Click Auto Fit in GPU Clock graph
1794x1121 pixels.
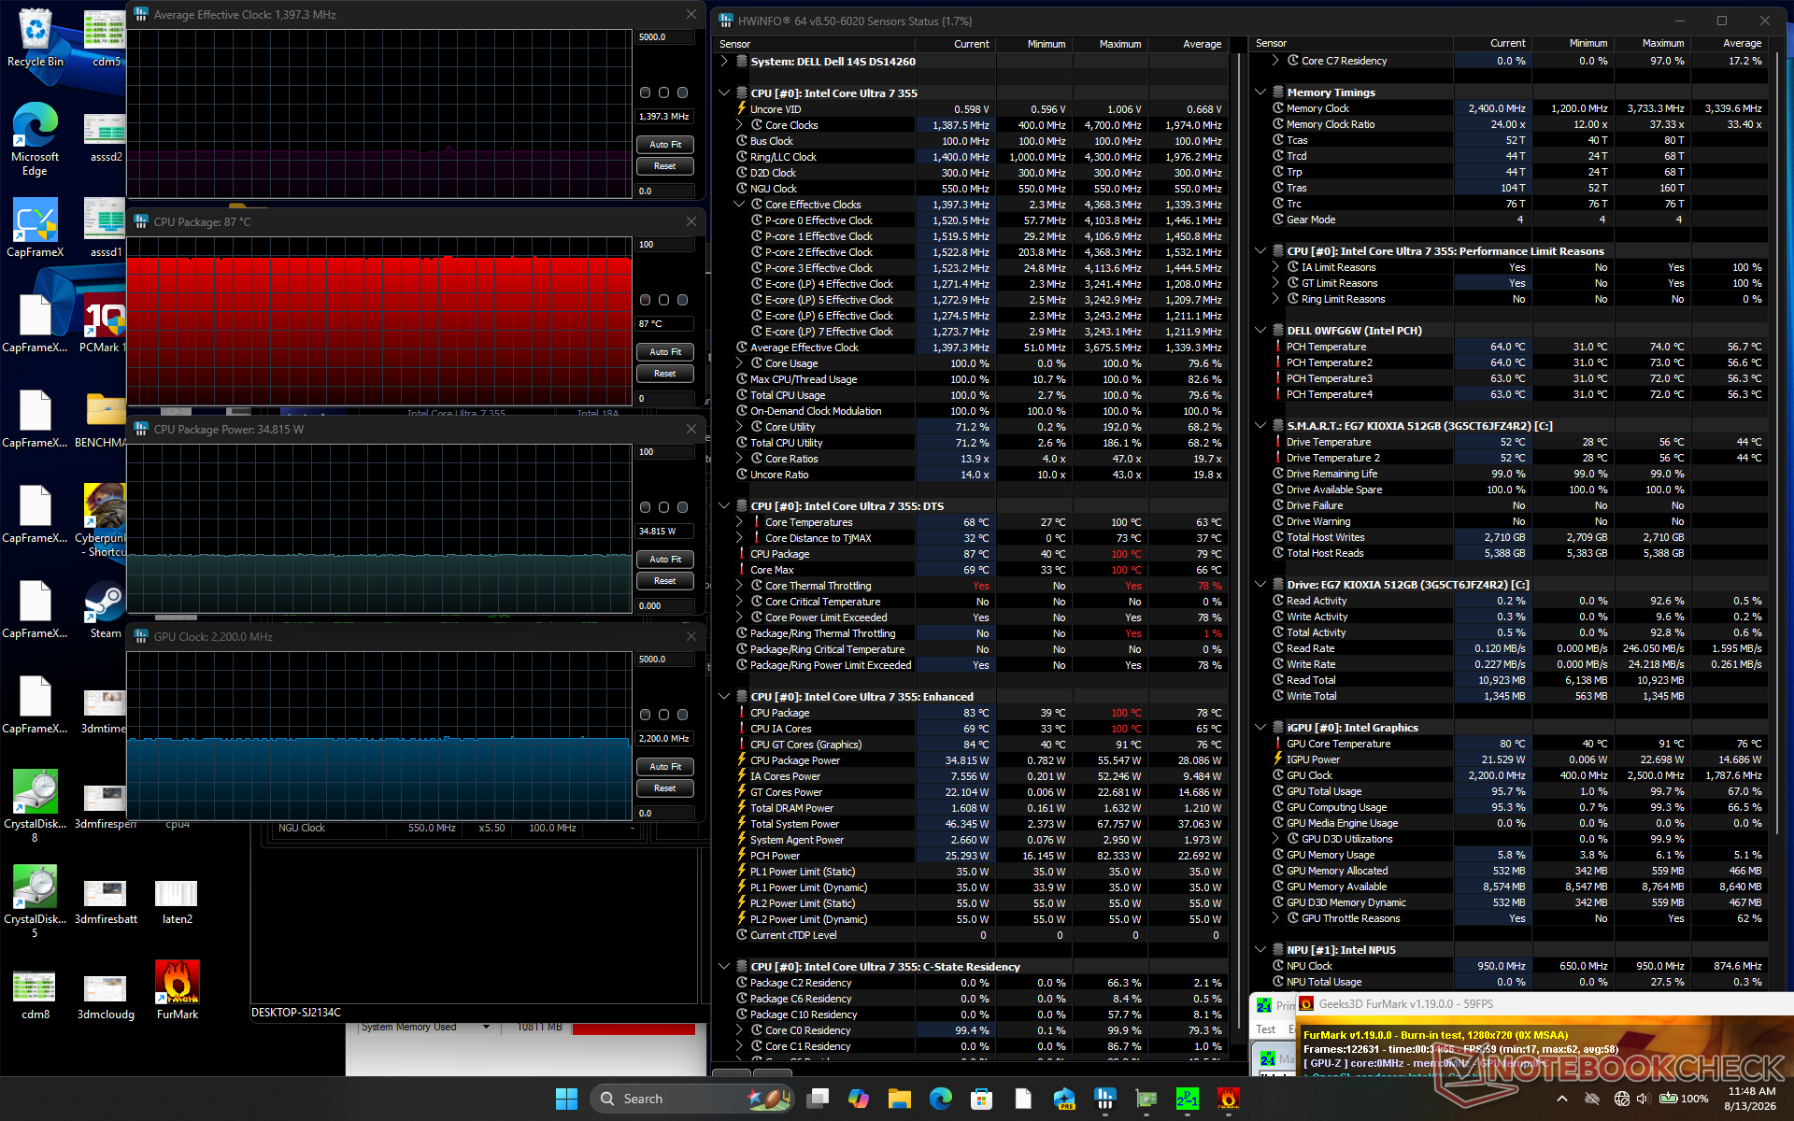coord(665,767)
